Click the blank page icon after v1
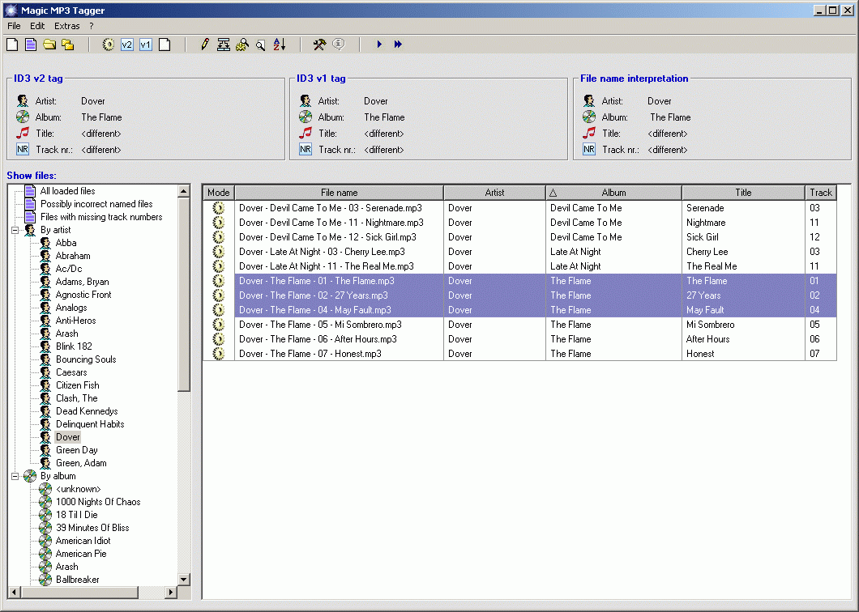The height and width of the screenshot is (612, 859). (165, 45)
